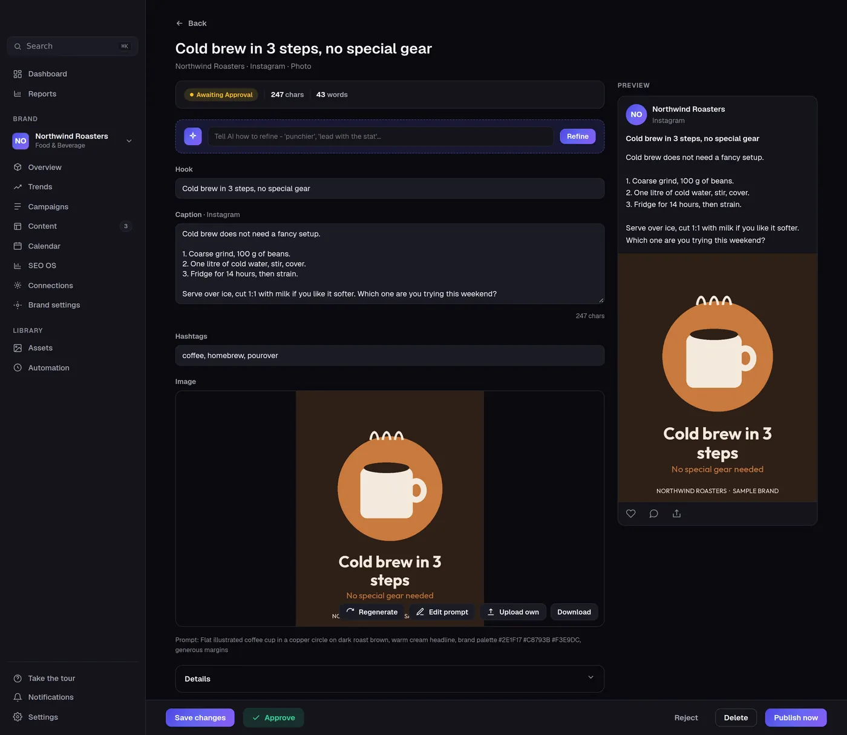Click the Take the tour help icon
The width and height of the screenshot is (847, 735).
[x=18, y=678]
